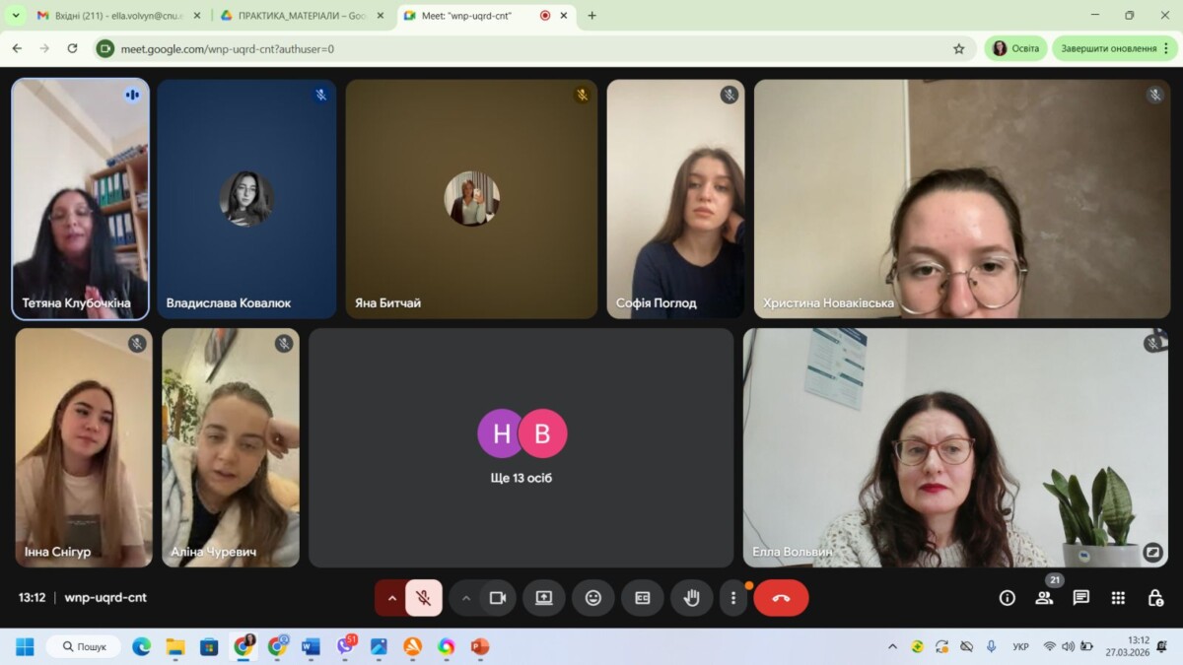The width and height of the screenshot is (1183, 665).
Task: Start screen sharing with Present now
Action: pyautogui.click(x=543, y=598)
